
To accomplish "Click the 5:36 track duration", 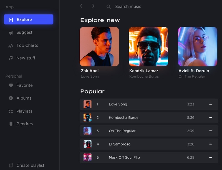I will pyautogui.click(x=191, y=117).
